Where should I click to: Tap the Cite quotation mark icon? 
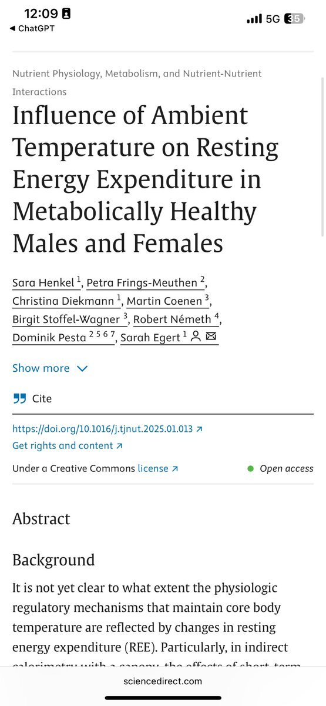coord(20,398)
